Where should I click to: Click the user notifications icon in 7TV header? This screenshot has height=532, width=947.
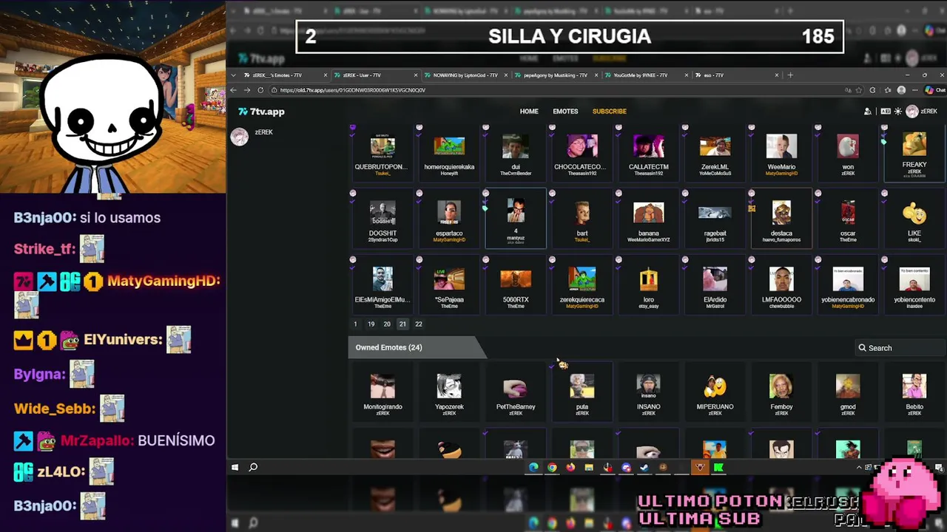coord(868,112)
